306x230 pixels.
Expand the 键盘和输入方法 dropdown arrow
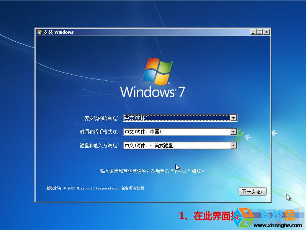tap(234, 145)
